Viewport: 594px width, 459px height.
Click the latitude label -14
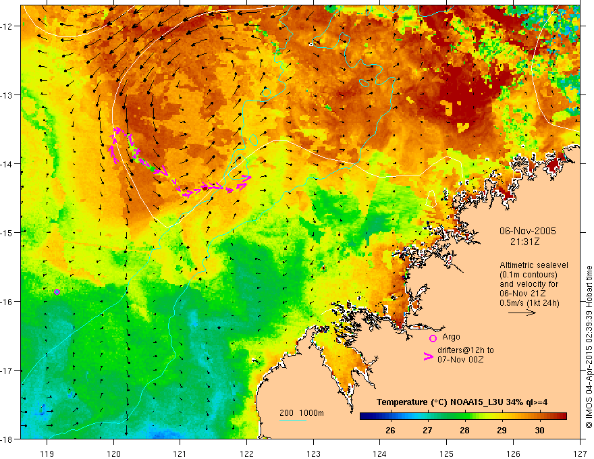coord(7,164)
